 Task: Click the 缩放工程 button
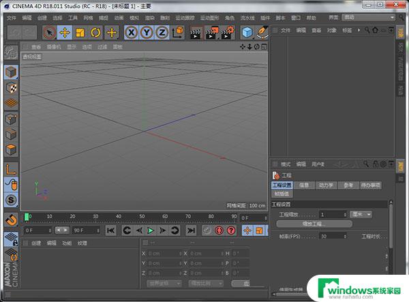[x=314, y=224]
